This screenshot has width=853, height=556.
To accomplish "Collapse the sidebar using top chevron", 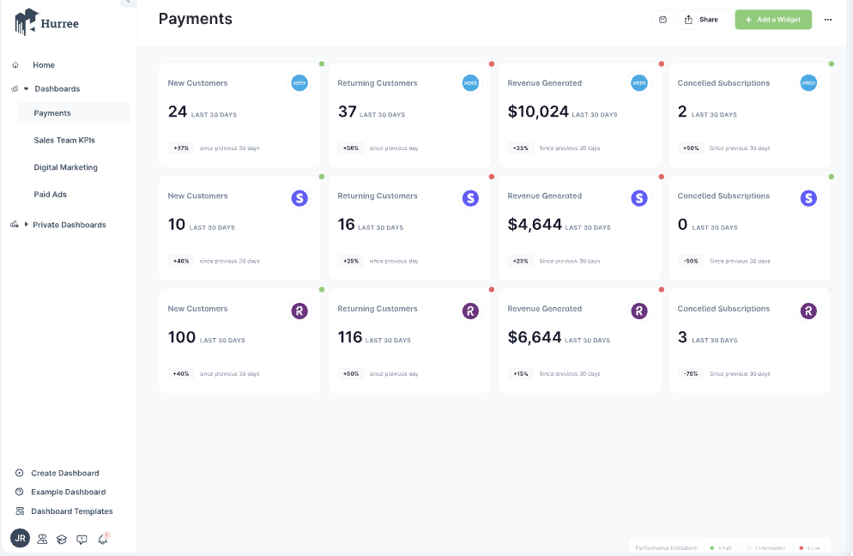I will 128,3.
